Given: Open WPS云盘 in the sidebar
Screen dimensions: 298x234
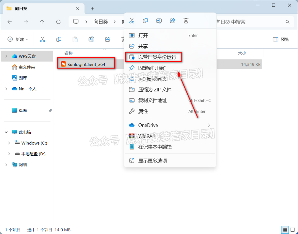Looking at the screenshot, I should (x=27, y=56).
